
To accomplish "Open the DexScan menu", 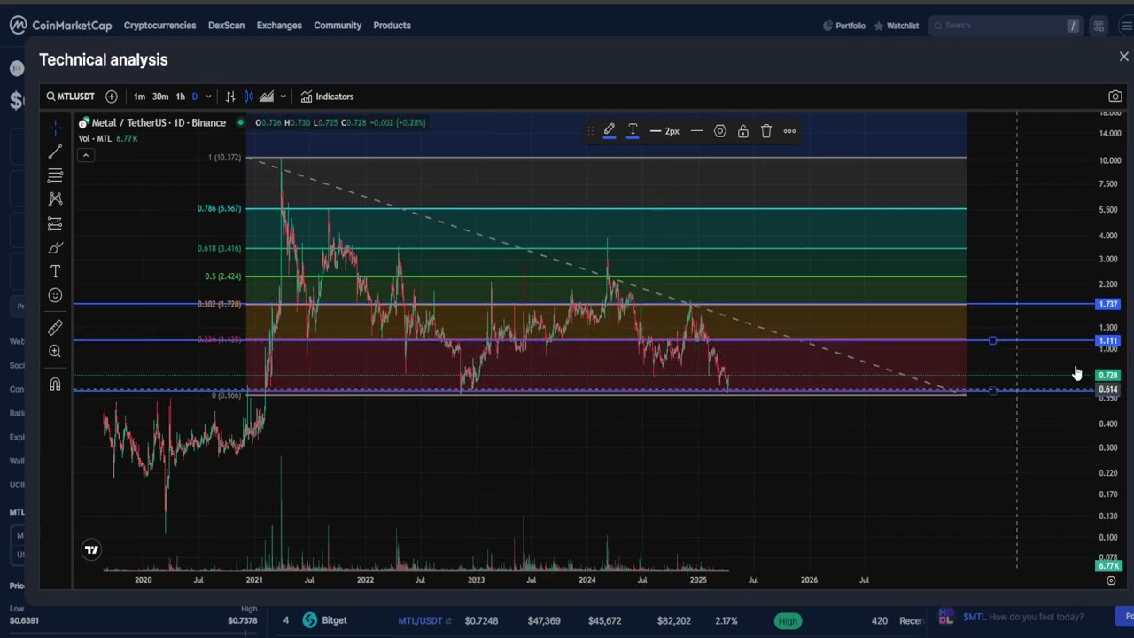I will click(x=226, y=26).
